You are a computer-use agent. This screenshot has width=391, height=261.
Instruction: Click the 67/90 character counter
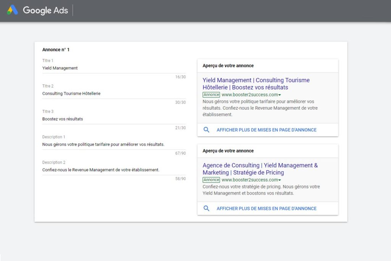[x=180, y=153]
